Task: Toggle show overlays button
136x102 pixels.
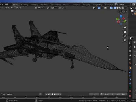Action: coord(105,8)
